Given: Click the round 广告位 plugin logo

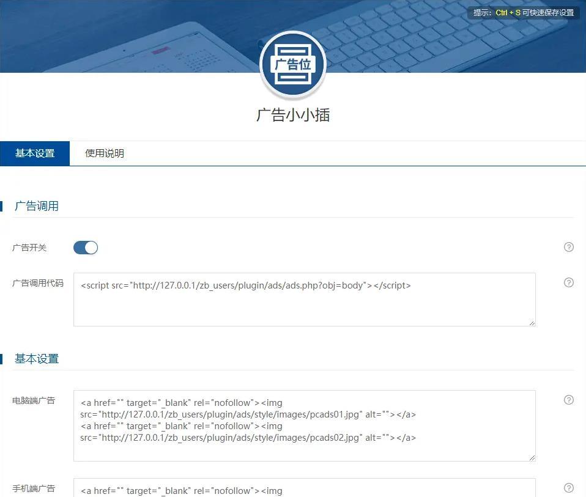Looking at the screenshot, I should click(x=293, y=65).
